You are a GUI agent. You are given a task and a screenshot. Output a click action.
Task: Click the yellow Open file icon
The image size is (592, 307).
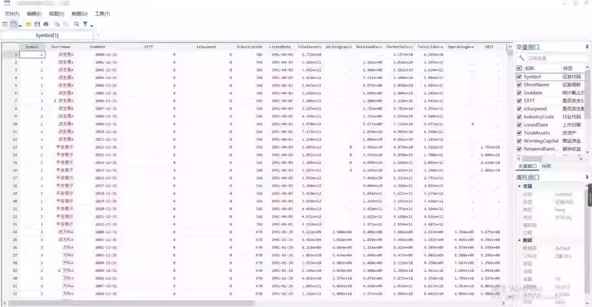[x=29, y=24]
